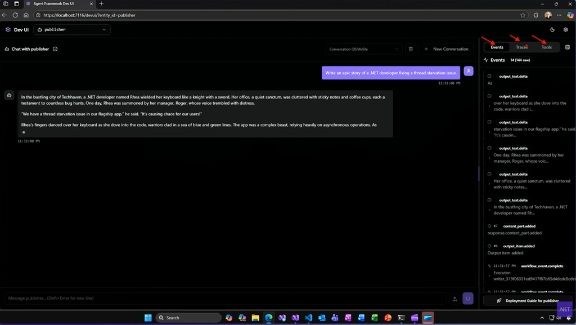Click the user avatar next to the message

(469, 71)
